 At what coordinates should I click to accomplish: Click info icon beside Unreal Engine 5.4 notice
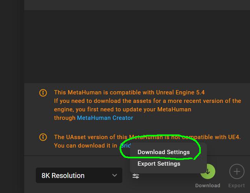tap(43, 92)
